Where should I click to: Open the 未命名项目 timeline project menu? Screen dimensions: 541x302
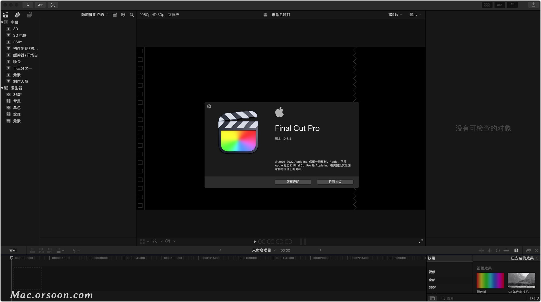coord(264,250)
